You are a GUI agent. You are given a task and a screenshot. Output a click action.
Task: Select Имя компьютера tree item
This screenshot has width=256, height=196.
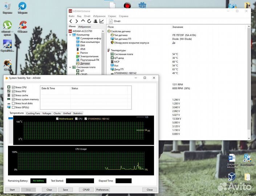88,42
